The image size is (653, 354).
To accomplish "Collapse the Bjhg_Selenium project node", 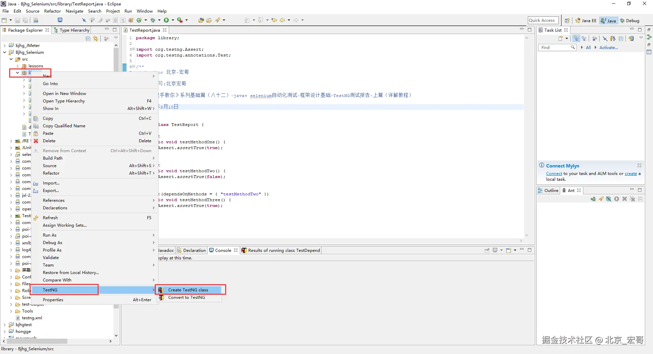I will pyautogui.click(x=4, y=52).
